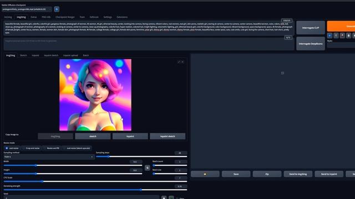Copy image to inpaint
Screen dimensions: 355x199
tap(130, 137)
